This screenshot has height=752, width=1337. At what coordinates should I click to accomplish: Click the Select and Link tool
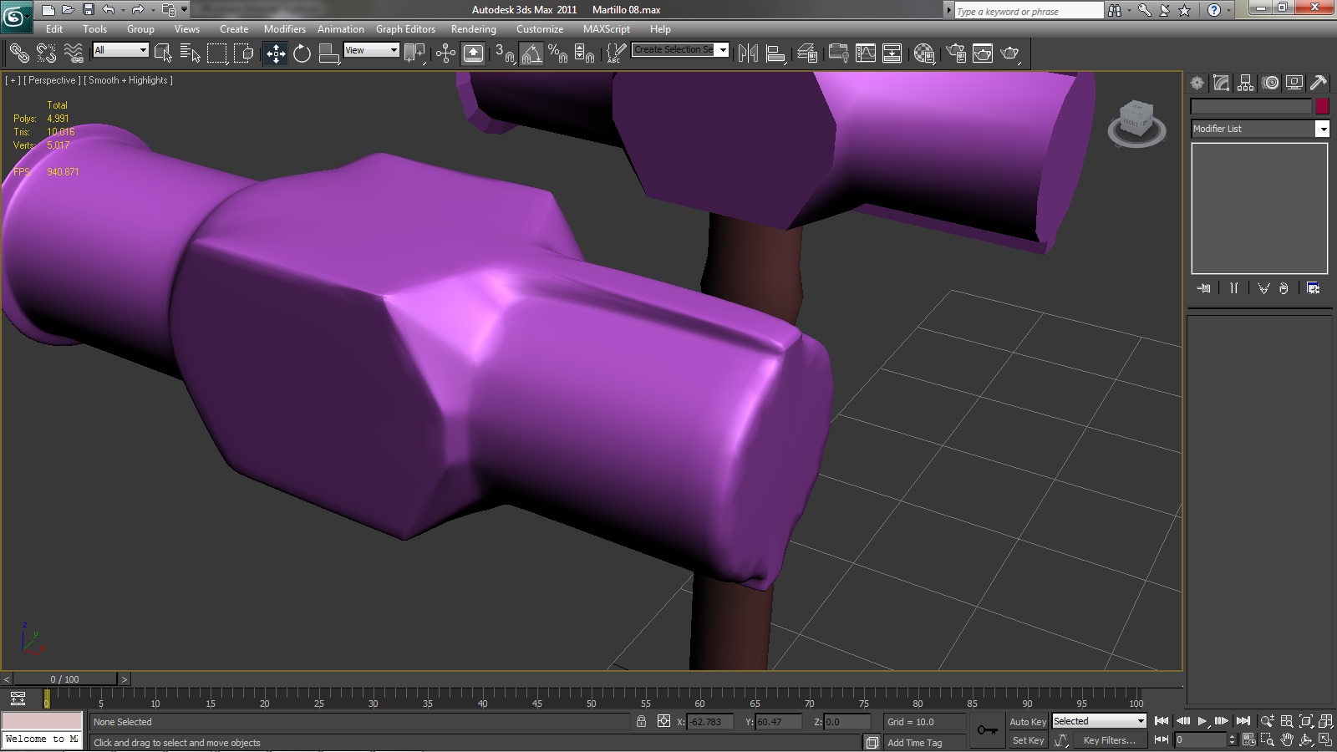[x=18, y=53]
